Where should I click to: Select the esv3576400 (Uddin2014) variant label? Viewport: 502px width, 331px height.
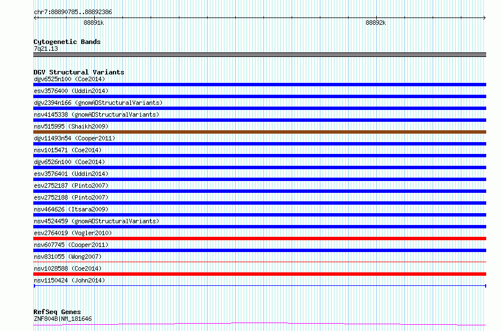click(x=71, y=91)
